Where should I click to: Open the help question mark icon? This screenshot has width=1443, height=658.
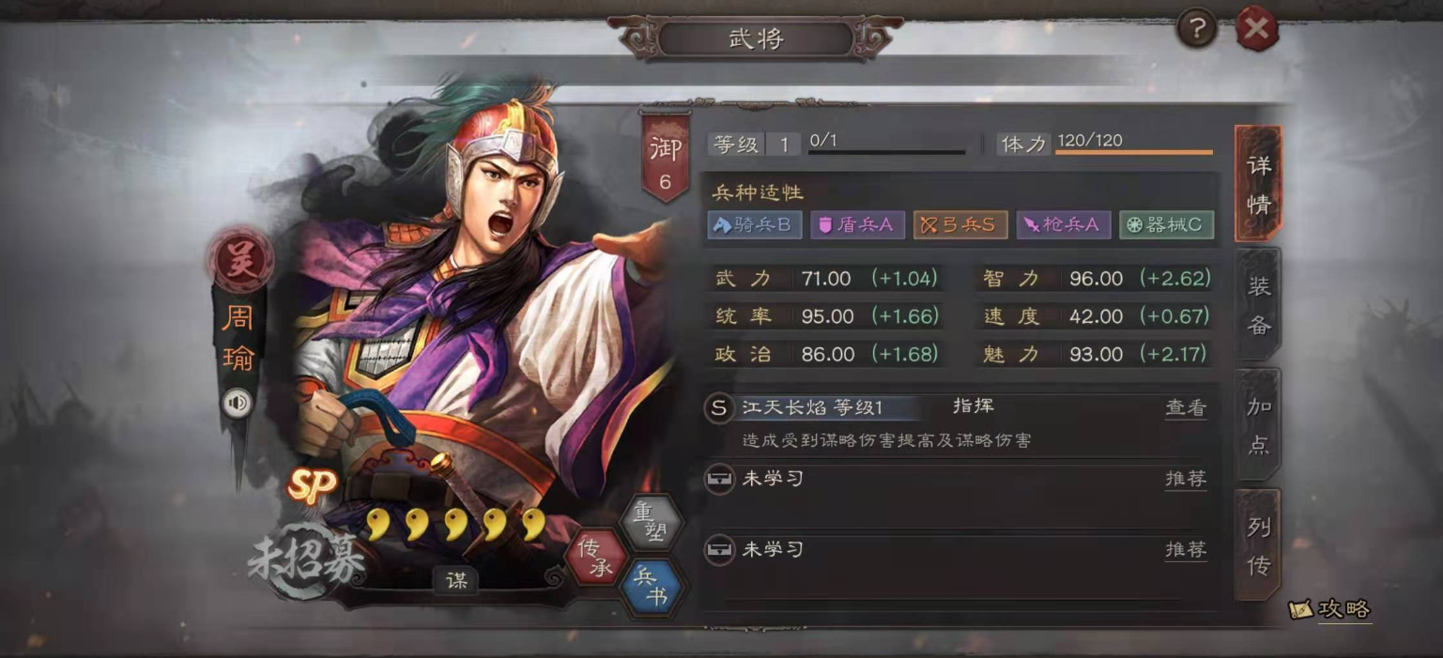[1197, 29]
